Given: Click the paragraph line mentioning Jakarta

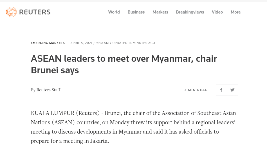Looking at the screenshot, I should coord(70,141).
